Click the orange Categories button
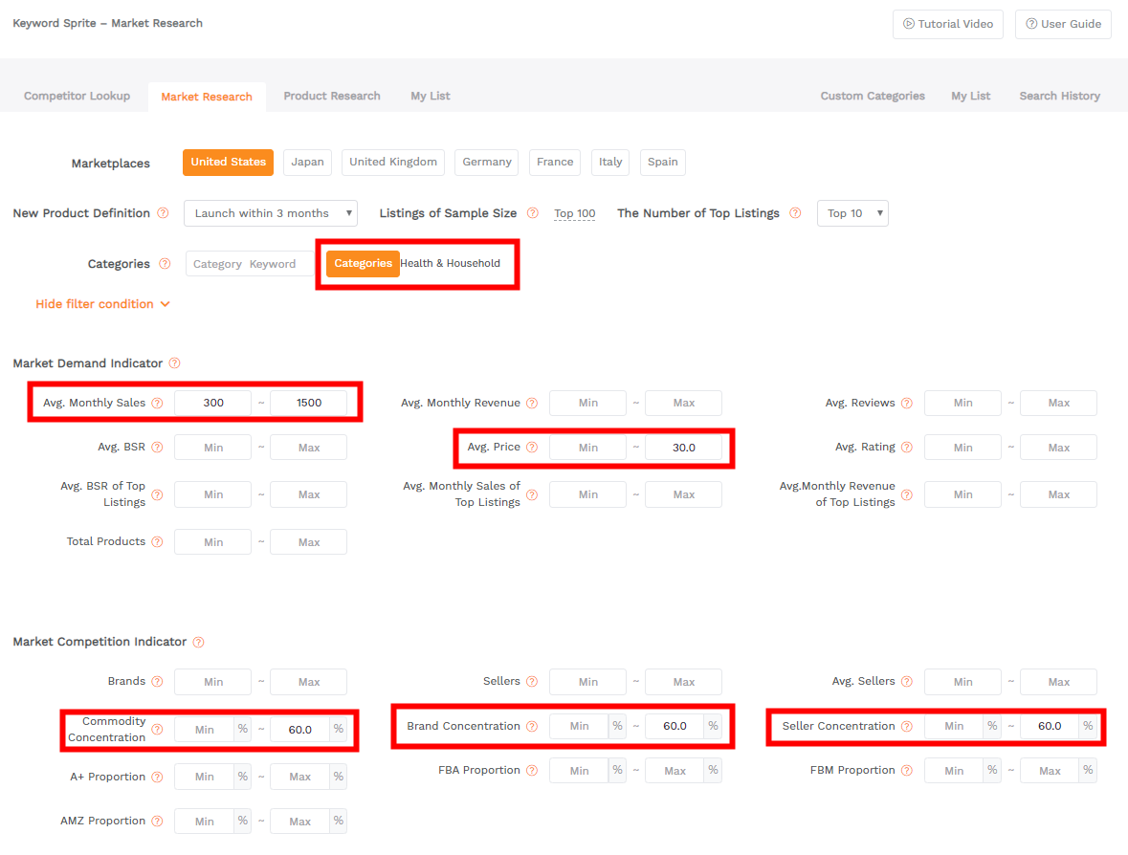1128x855 pixels. pyautogui.click(x=363, y=264)
